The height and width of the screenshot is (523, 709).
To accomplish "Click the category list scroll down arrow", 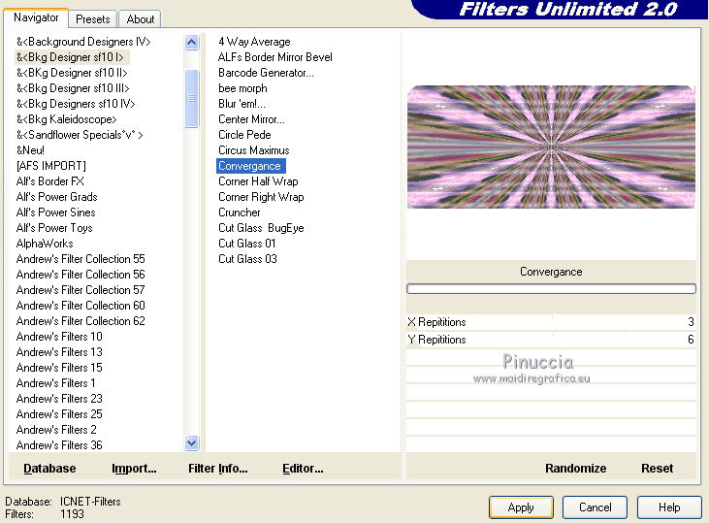I will pyautogui.click(x=192, y=442).
